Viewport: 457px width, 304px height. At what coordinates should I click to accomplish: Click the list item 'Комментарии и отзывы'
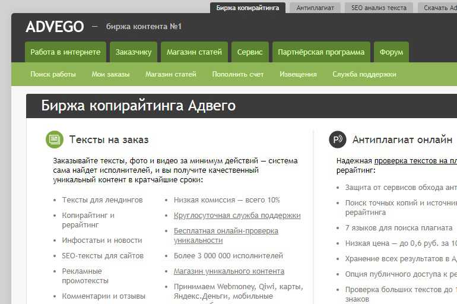coord(103,296)
